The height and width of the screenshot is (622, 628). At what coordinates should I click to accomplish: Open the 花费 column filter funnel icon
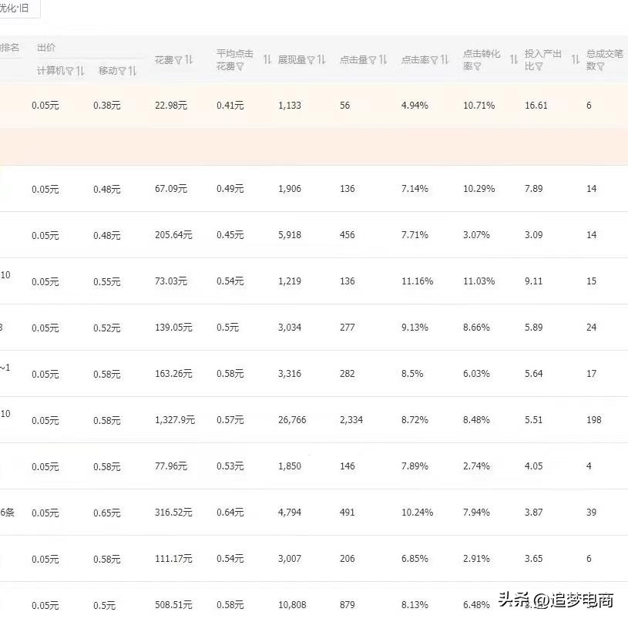179,59
